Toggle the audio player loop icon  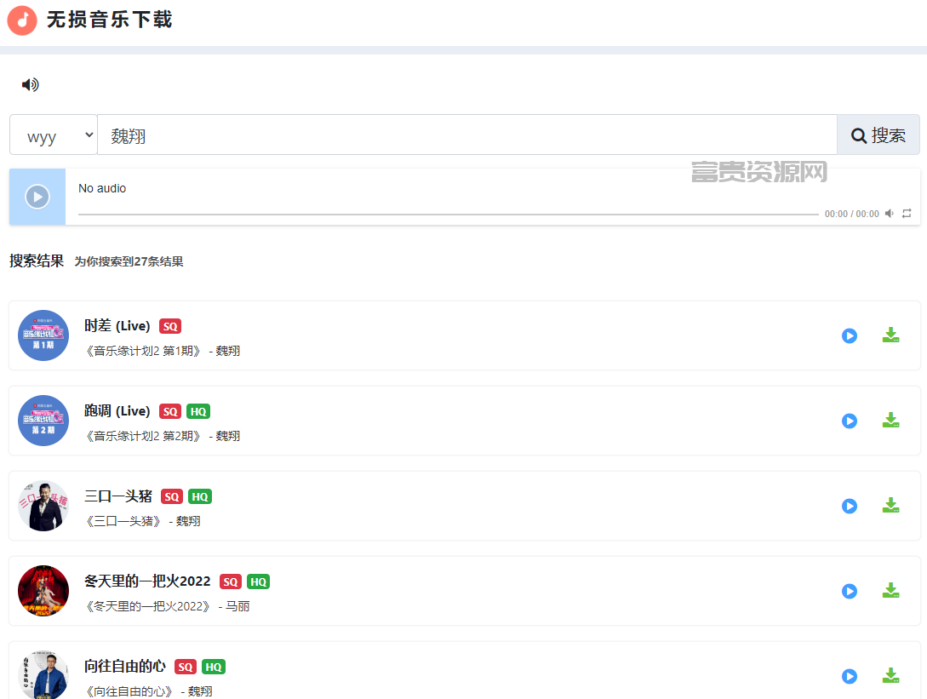click(x=907, y=214)
